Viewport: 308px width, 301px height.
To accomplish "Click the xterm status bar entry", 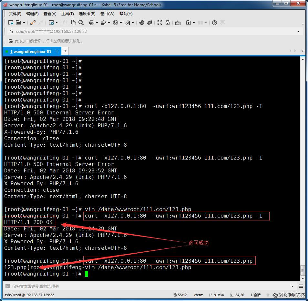I will (199, 295).
